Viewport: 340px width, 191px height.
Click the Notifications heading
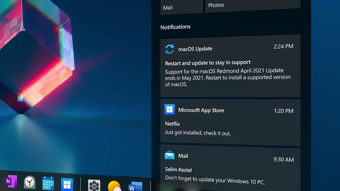[x=175, y=27]
